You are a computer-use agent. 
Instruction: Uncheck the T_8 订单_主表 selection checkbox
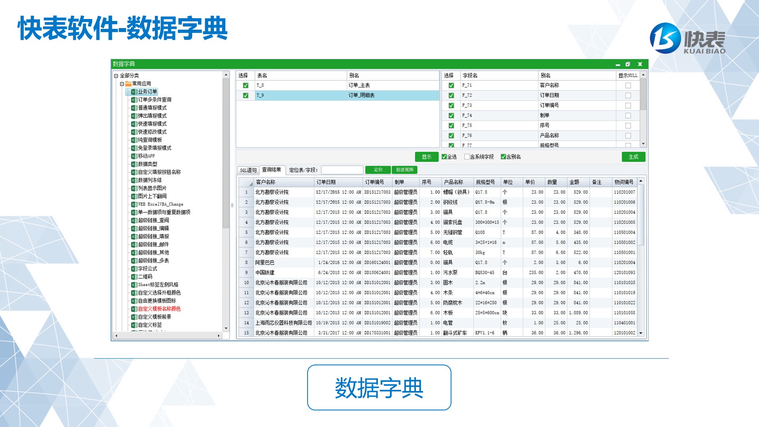click(245, 85)
